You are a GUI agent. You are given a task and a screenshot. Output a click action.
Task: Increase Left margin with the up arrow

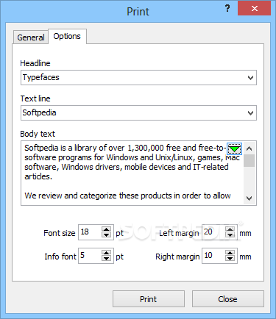pyautogui.click(x=230, y=229)
